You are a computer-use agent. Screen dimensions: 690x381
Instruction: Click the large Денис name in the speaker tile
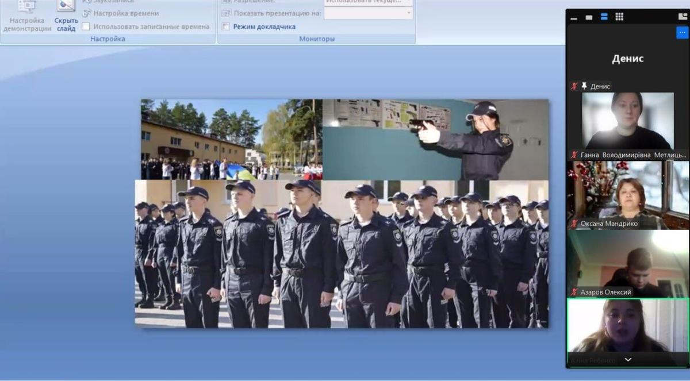pos(627,59)
